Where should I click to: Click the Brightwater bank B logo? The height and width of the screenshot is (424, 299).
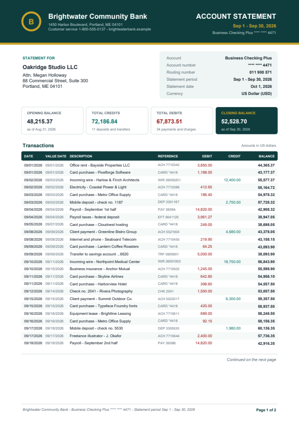[x=31, y=21]
